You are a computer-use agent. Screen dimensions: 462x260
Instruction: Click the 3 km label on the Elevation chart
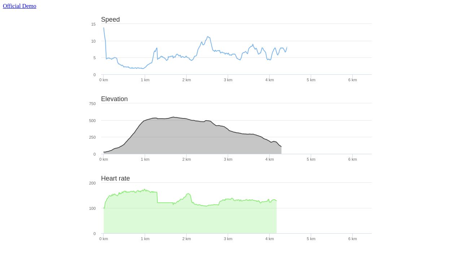(228, 159)
